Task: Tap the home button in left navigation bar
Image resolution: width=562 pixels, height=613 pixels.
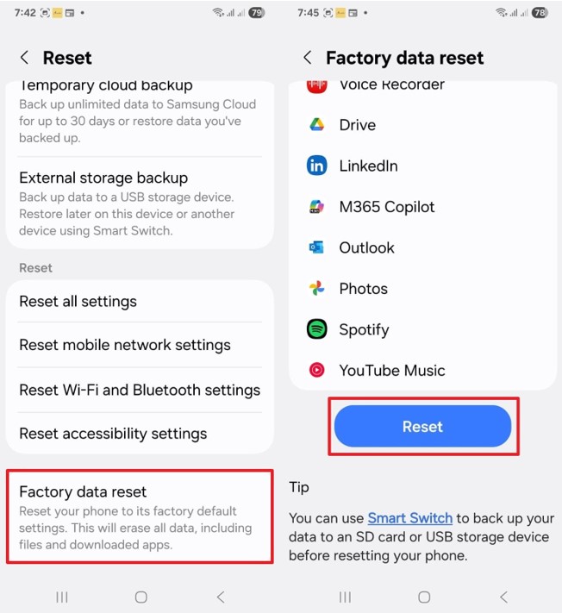Action: tap(141, 597)
